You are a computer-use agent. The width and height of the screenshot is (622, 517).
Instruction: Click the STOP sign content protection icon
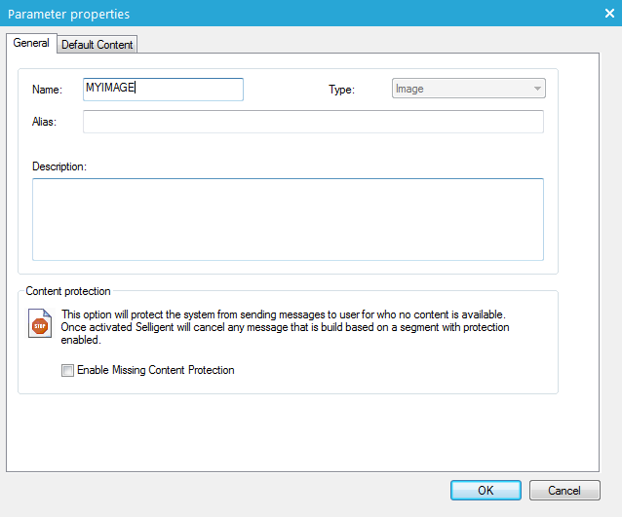[x=40, y=325]
